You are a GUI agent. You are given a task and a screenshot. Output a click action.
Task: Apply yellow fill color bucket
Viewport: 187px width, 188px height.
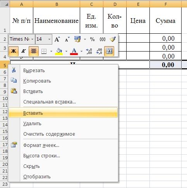59,51
